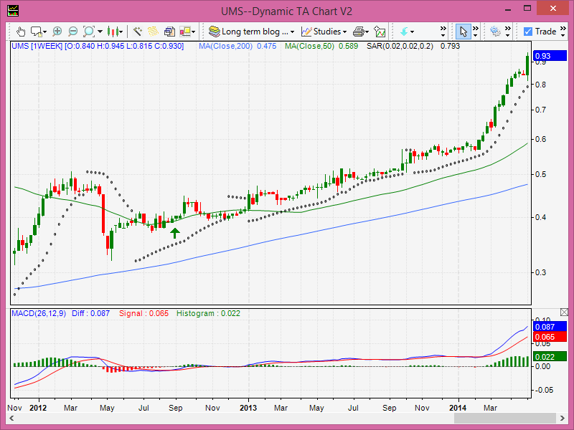Click the color theme icon
Screen dimensions: 574x430
[x=185, y=32]
